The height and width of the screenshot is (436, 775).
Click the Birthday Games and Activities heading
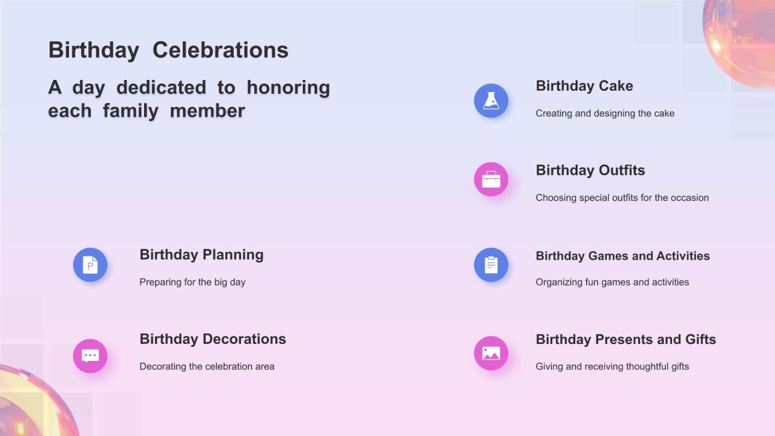click(622, 256)
